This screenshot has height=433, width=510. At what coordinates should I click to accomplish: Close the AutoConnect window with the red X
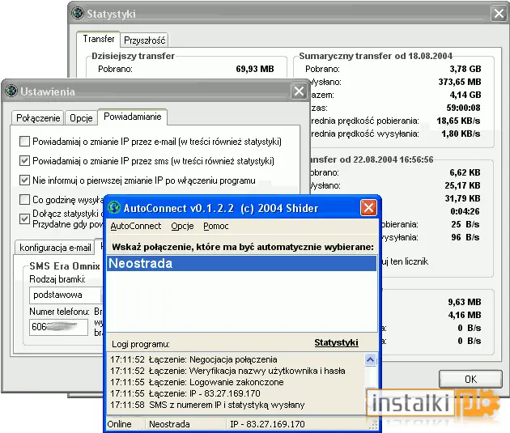coord(368,207)
